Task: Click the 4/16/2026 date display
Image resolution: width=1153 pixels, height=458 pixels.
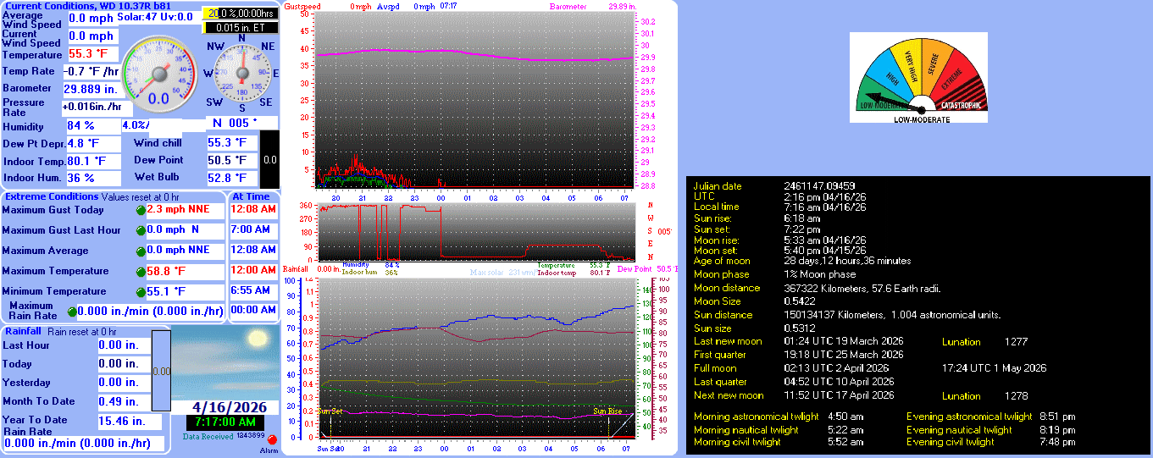Action: click(x=225, y=405)
